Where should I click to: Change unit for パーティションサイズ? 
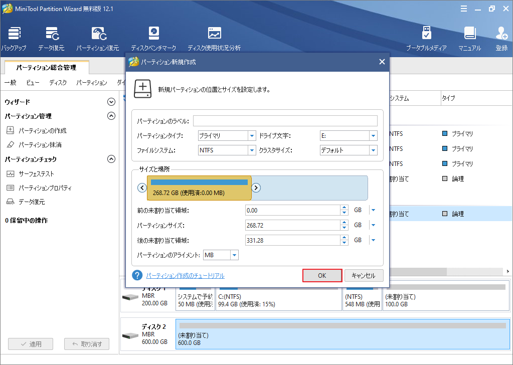373,225
